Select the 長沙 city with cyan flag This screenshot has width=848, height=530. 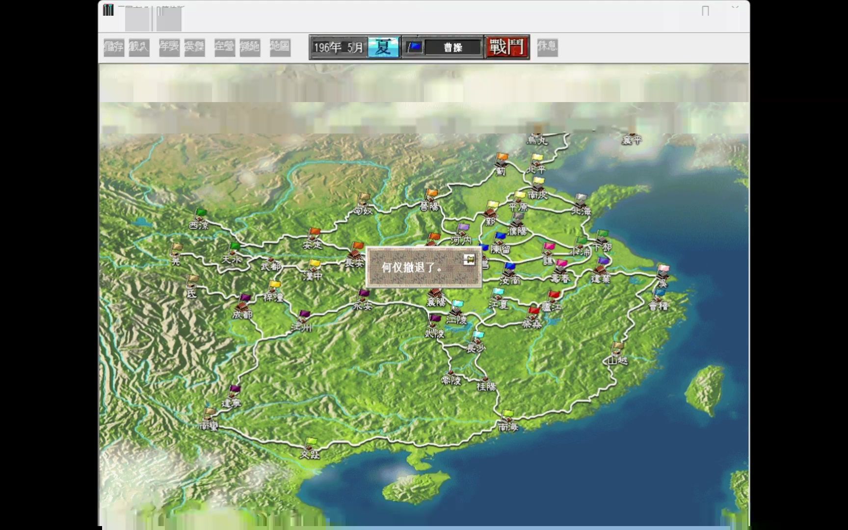pos(476,342)
